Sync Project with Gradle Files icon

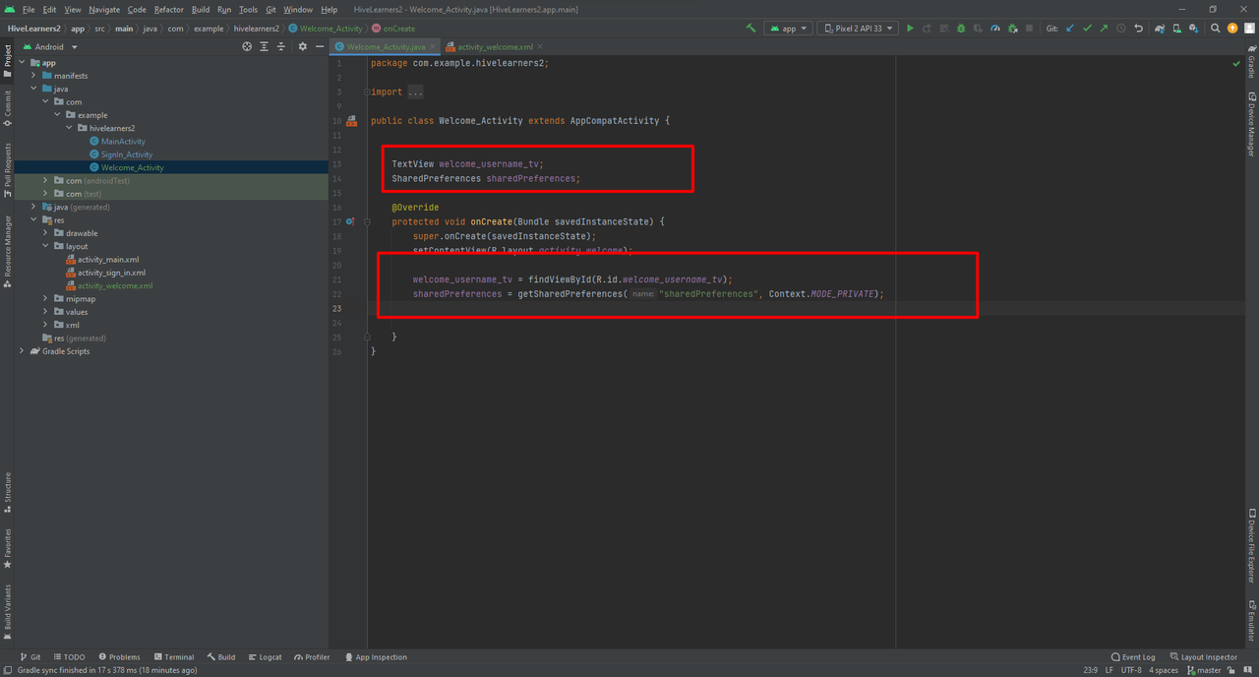tap(1161, 29)
